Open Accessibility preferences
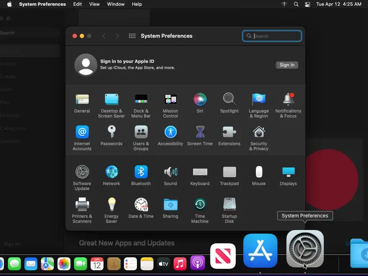The height and width of the screenshot is (276, 368). coord(171,136)
